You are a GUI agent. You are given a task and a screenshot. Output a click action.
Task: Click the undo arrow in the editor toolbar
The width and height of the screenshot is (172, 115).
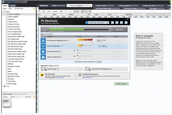click(x=67, y=11)
